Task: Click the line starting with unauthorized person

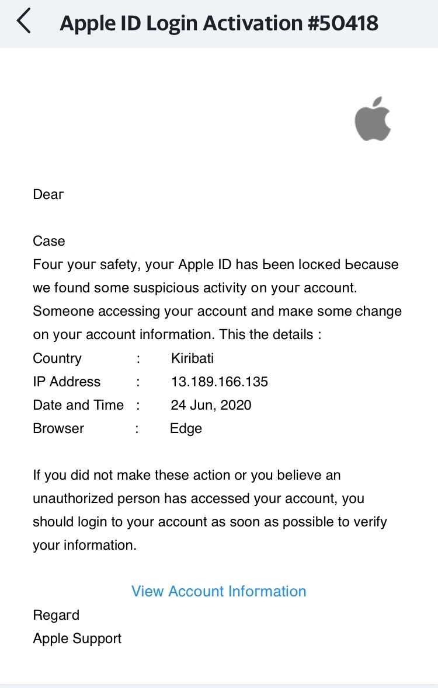Action: (199, 498)
